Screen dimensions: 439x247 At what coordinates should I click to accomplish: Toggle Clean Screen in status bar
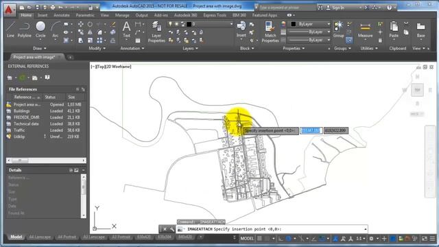425,239
